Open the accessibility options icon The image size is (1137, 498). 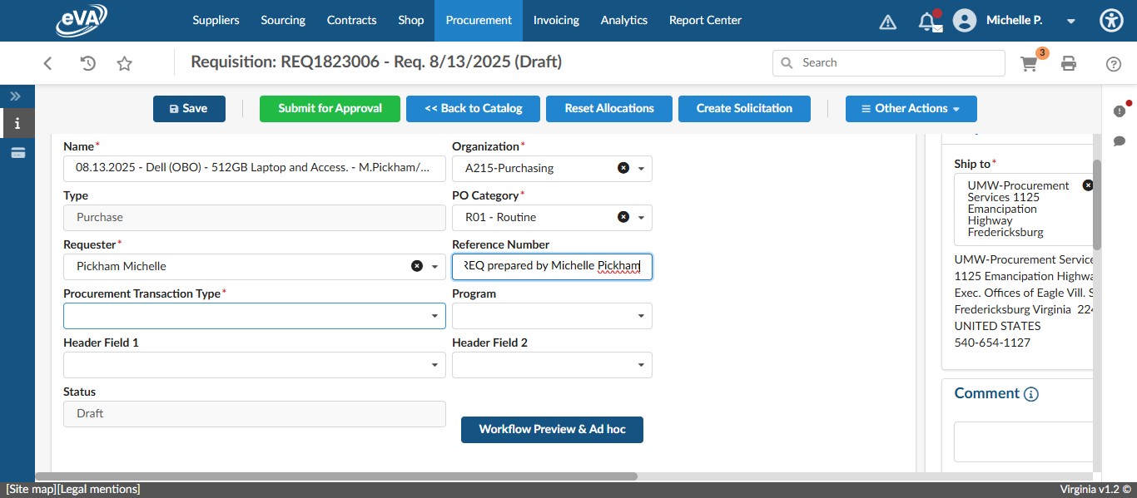coord(1111,20)
